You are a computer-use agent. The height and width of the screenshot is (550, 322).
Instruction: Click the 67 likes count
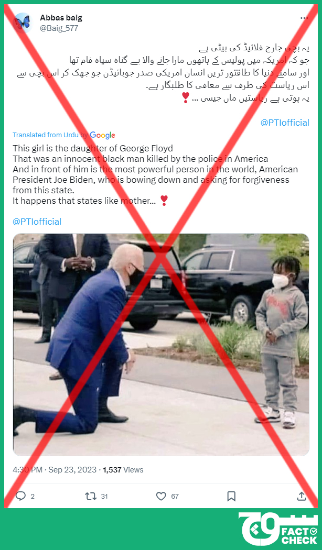(175, 497)
